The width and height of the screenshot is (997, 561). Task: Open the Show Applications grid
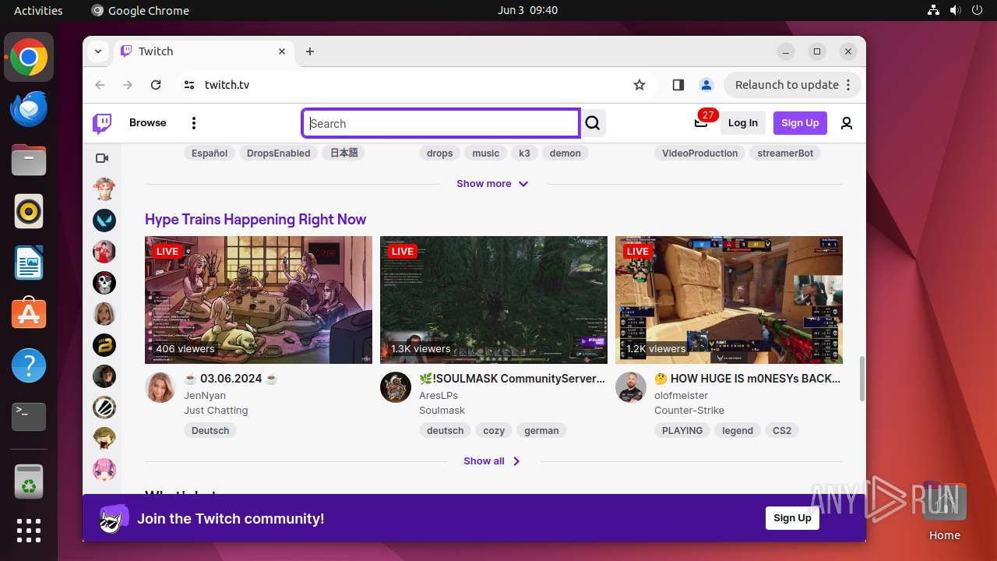point(29,531)
